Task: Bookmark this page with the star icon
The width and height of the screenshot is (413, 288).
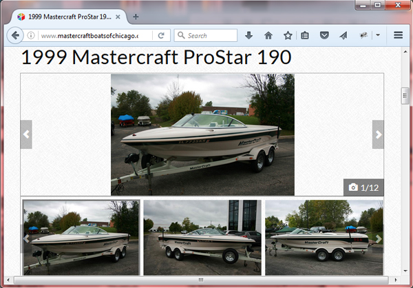Action: (288, 35)
